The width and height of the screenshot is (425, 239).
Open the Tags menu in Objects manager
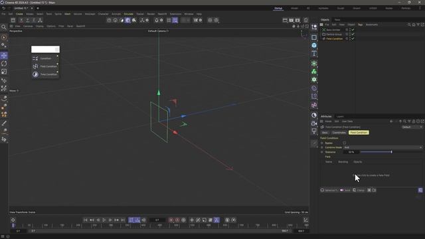tap(360, 25)
